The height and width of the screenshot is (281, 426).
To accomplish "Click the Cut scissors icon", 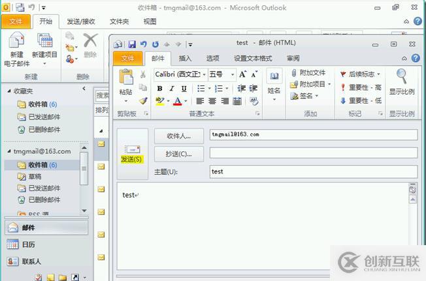I will 143,74.
